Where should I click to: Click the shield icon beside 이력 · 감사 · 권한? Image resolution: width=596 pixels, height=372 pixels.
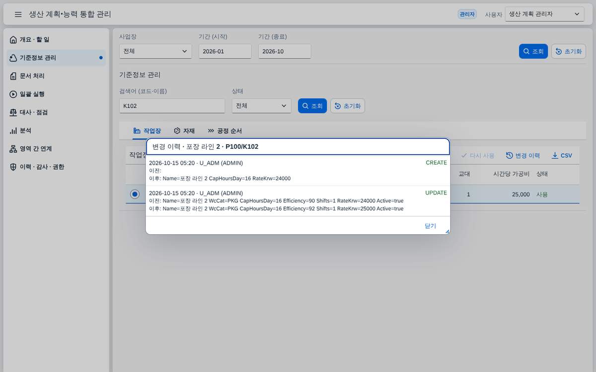13,167
